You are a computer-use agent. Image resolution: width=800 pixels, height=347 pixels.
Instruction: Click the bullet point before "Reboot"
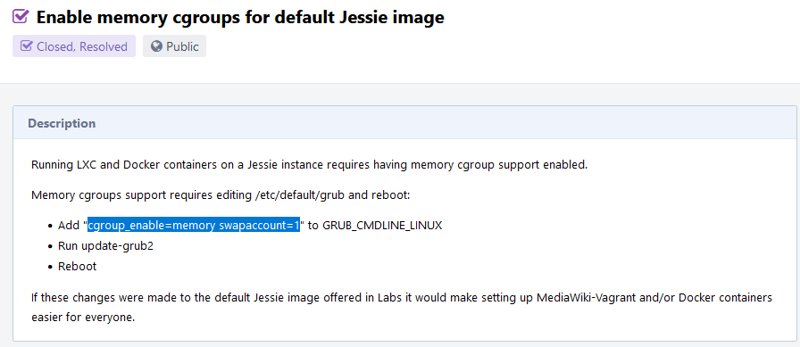[x=50, y=267]
